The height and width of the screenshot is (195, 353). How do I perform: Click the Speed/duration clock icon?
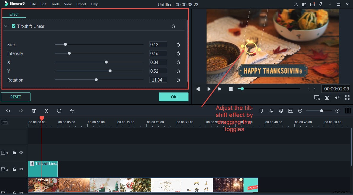(x=59, y=110)
